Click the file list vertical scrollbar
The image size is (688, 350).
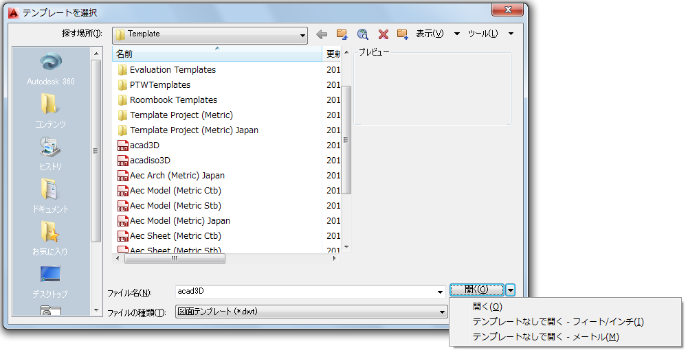click(x=346, y=140)
